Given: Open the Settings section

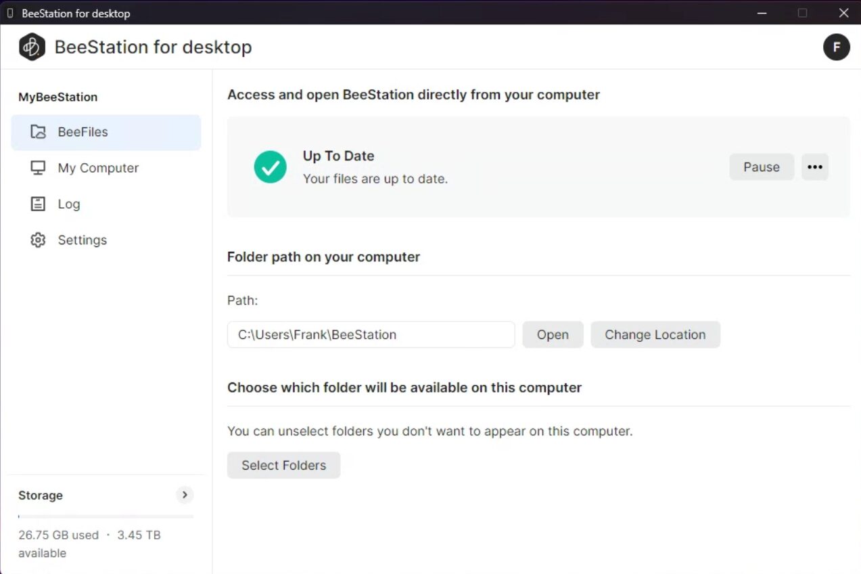Looking at the screenshot, I should [106, 240].
